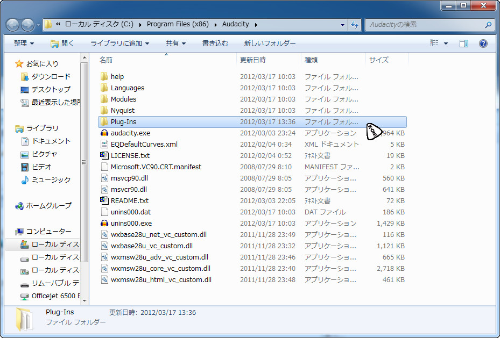Click the help folder icon
The image size is (500, 338).
[x=104, y=76]
